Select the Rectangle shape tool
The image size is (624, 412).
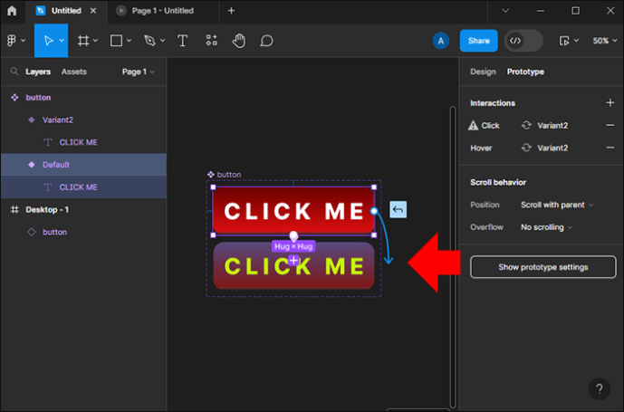coord(116,40)
